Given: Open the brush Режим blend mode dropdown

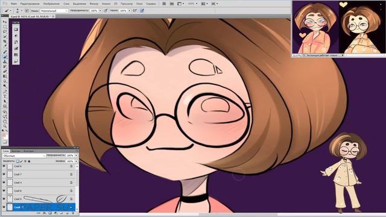Looking at the screenshot, I should (x=54, y=11).
